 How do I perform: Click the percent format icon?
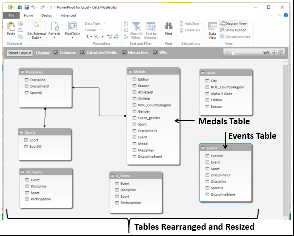[96, 37]
